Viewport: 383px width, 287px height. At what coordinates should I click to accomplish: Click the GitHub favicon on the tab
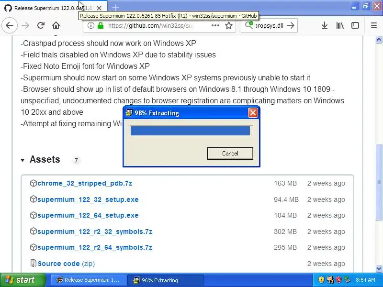click(8, 8)
